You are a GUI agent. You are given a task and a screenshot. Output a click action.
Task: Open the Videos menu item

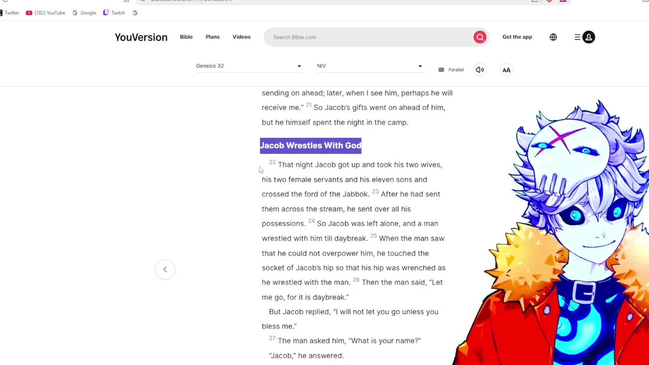click(241, 36)
